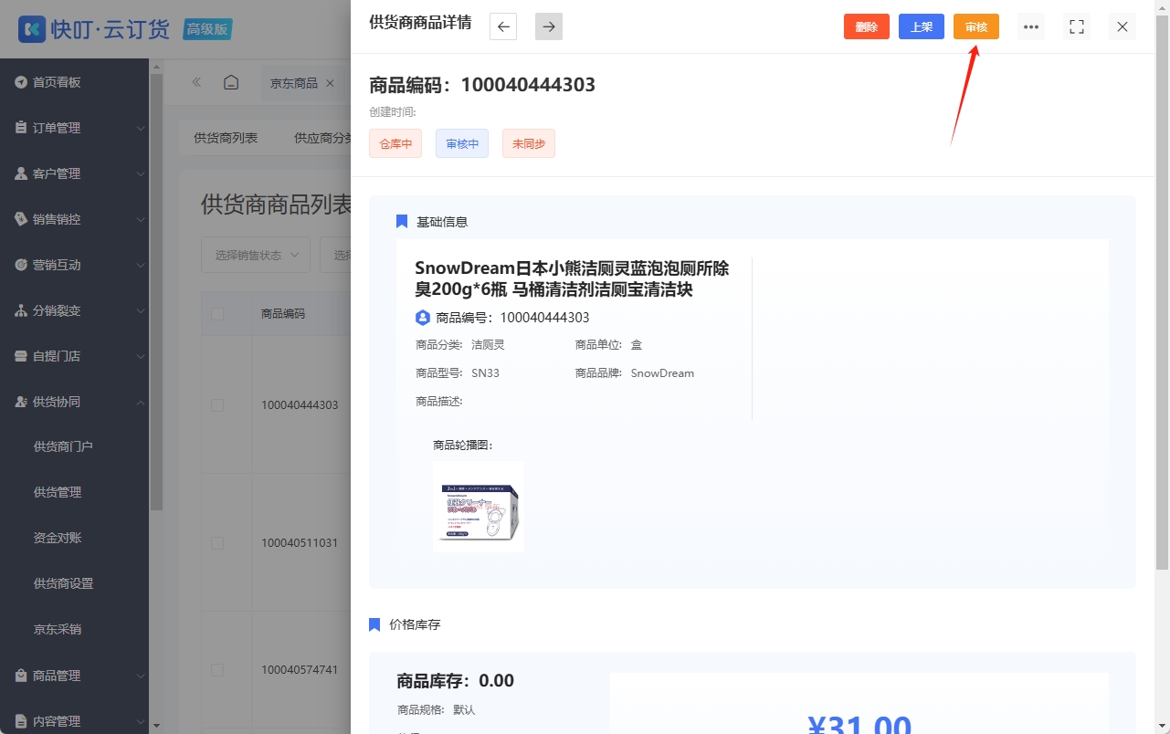
Task: Click the 未同步 status tag
Action: point(529,143)
